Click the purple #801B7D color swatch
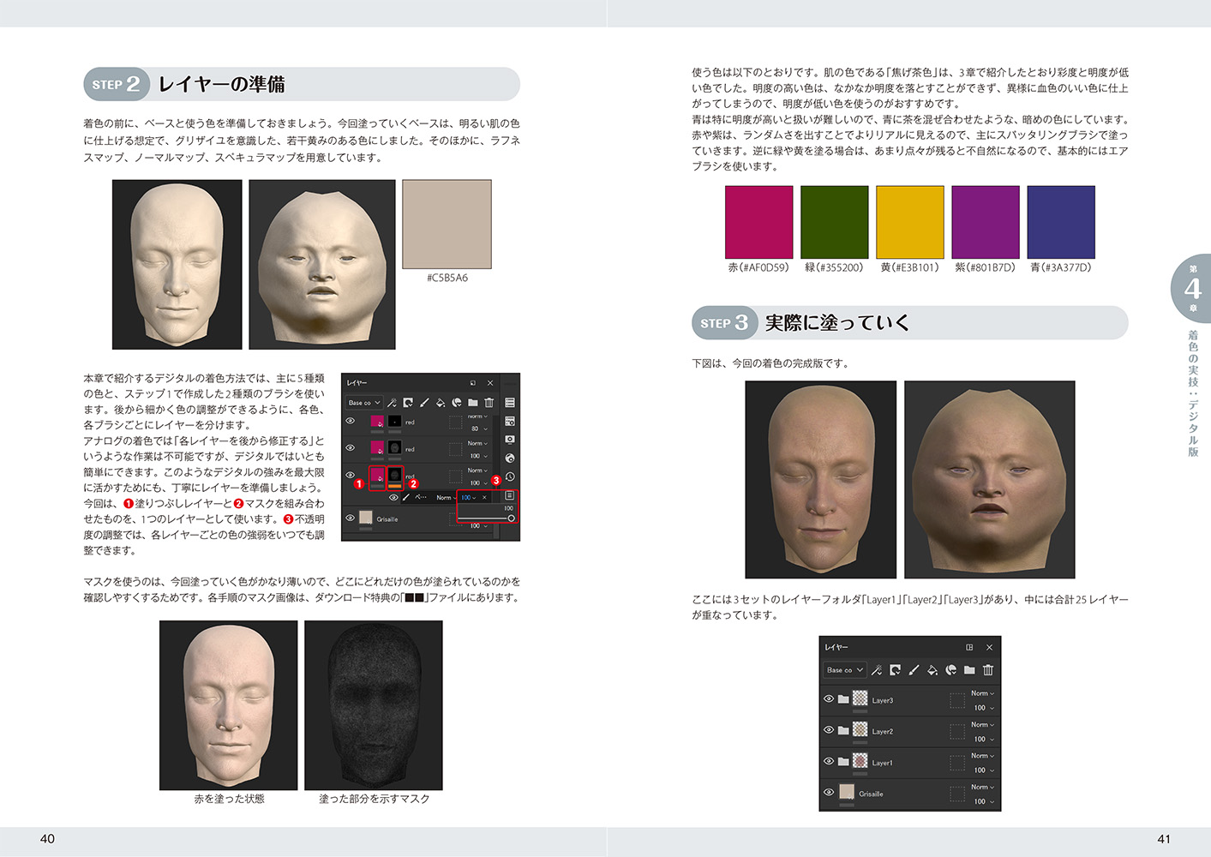This screenshot has width=1211, height=857. 986,222
